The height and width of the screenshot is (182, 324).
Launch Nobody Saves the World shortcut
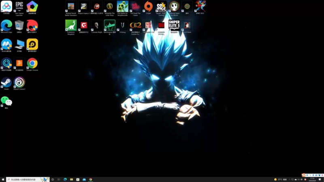[174, 8]
